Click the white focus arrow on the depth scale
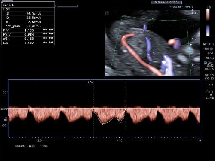 (191, 45)
